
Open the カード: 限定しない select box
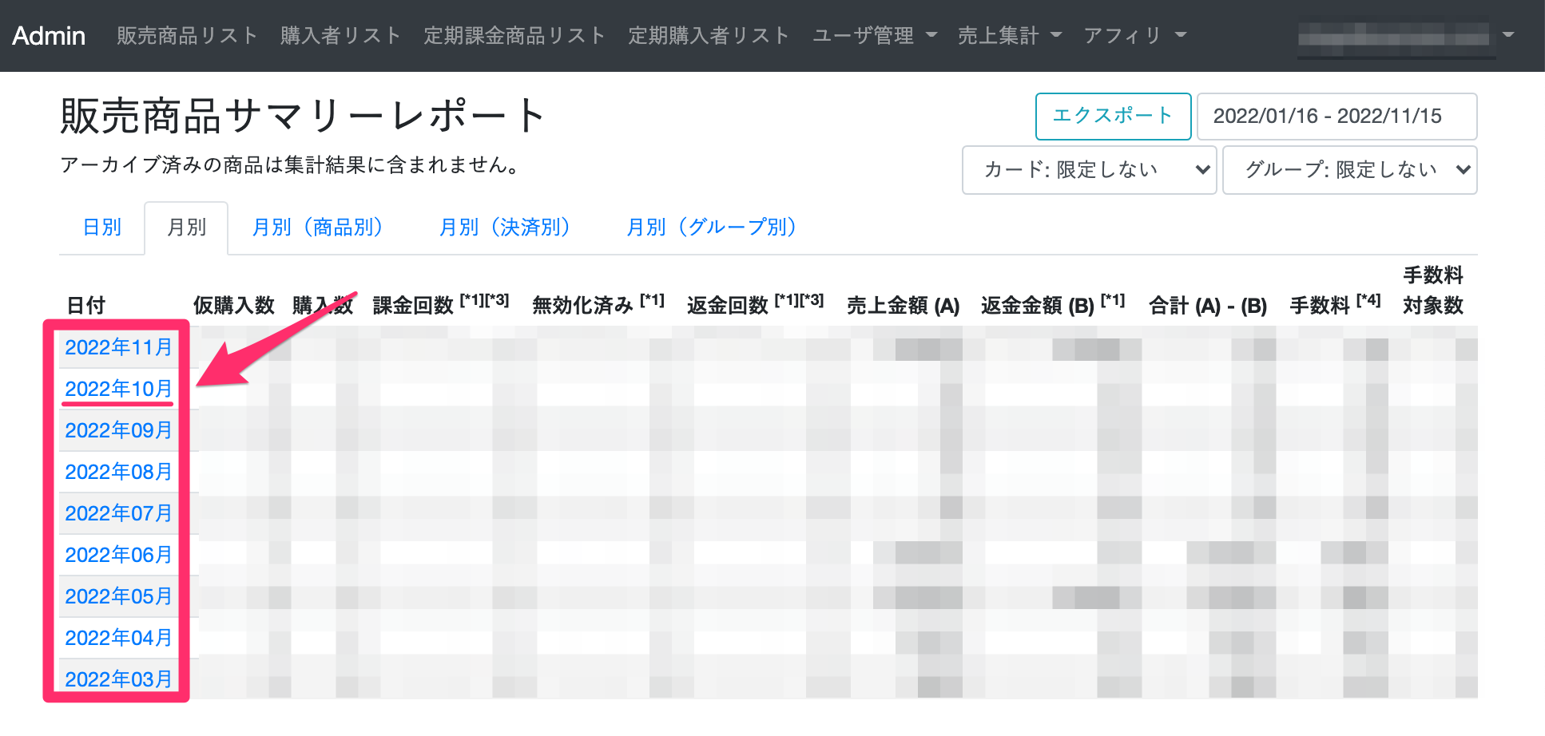1088,169
